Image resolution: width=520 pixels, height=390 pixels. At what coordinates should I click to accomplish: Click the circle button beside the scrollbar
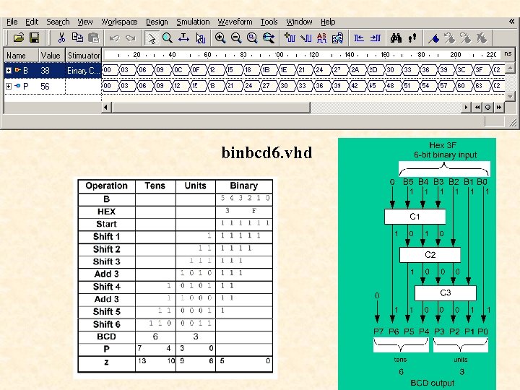point(487,107)
